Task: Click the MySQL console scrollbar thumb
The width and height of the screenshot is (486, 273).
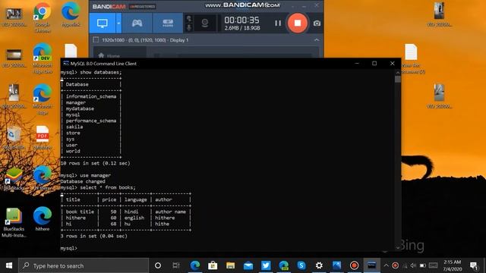Action: [x=398, y=79]
